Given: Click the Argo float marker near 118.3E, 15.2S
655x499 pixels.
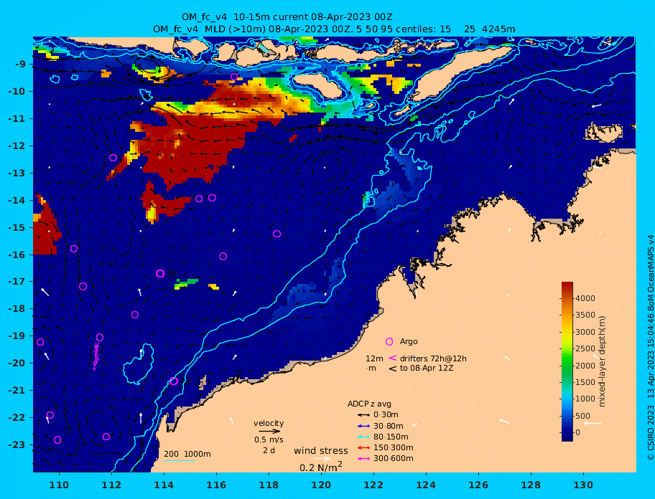Looking at the screenshot, I should point(277,234).
